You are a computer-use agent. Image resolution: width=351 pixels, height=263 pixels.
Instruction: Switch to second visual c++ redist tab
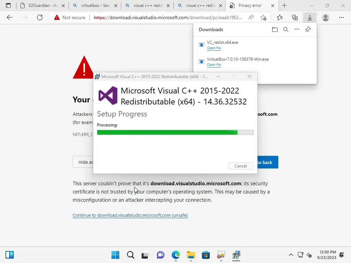(200, 5)
